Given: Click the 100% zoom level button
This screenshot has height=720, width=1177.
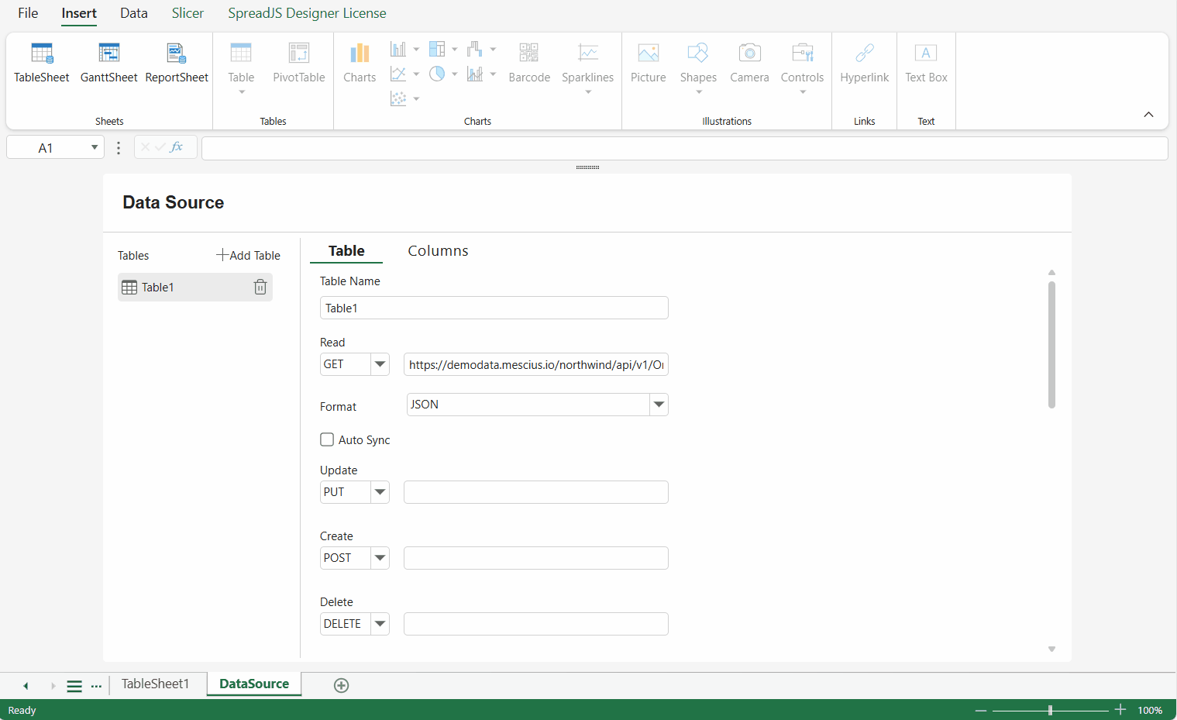Looking at the screenshot, I should 1150,710.
